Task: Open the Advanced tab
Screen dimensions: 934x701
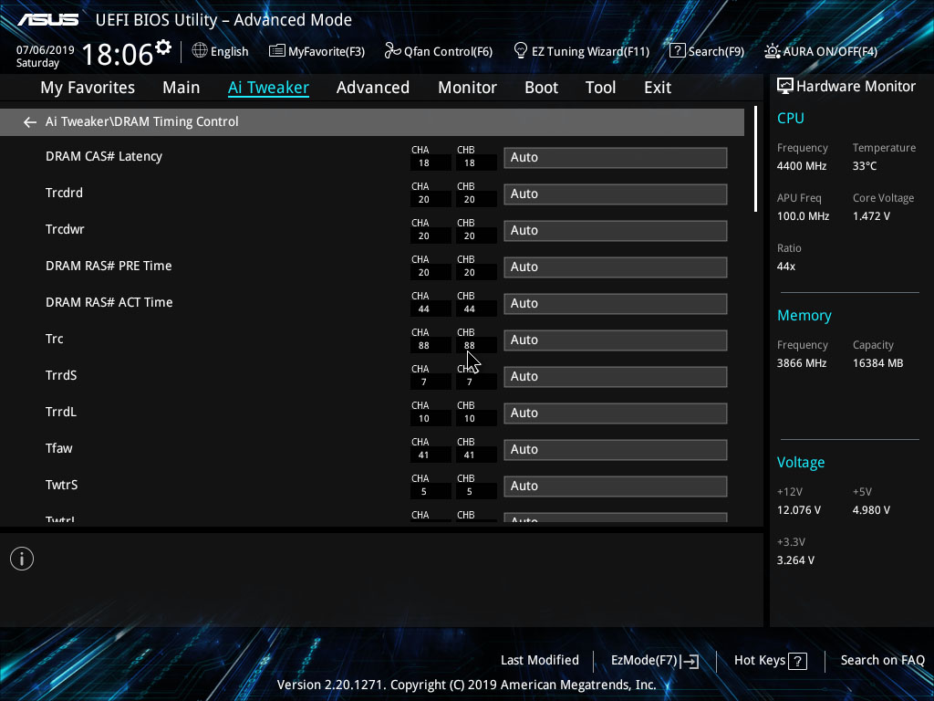Action: click(373, 88)
